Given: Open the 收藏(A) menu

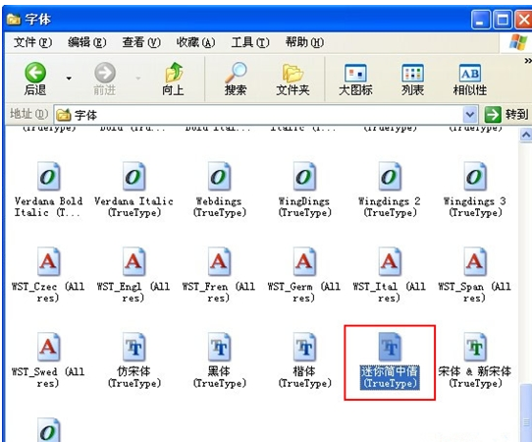Looking at the screenshot, I should pyautogui.click(x=195, y=42).
